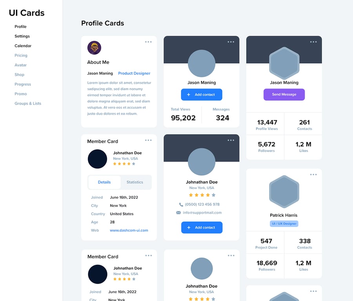Click the star rating under Johnathan Doe's phone card

(202, 195)
